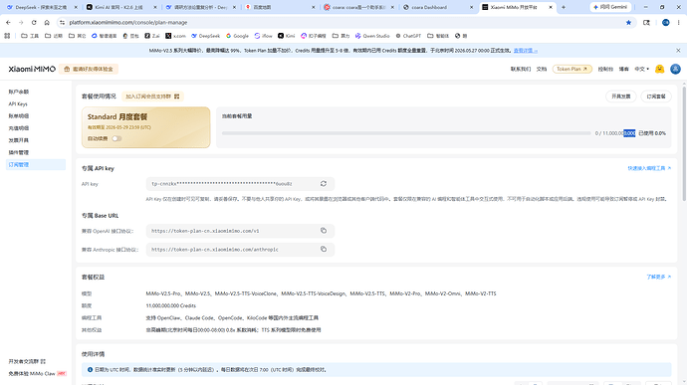Click the plan usage progress bar
Viewport: 687px width, 385px height.
pos(406,133)
